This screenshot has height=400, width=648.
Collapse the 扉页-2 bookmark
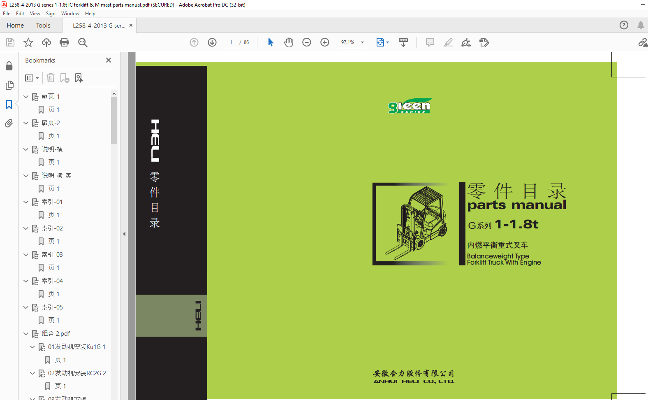click(x=26, y=123)
